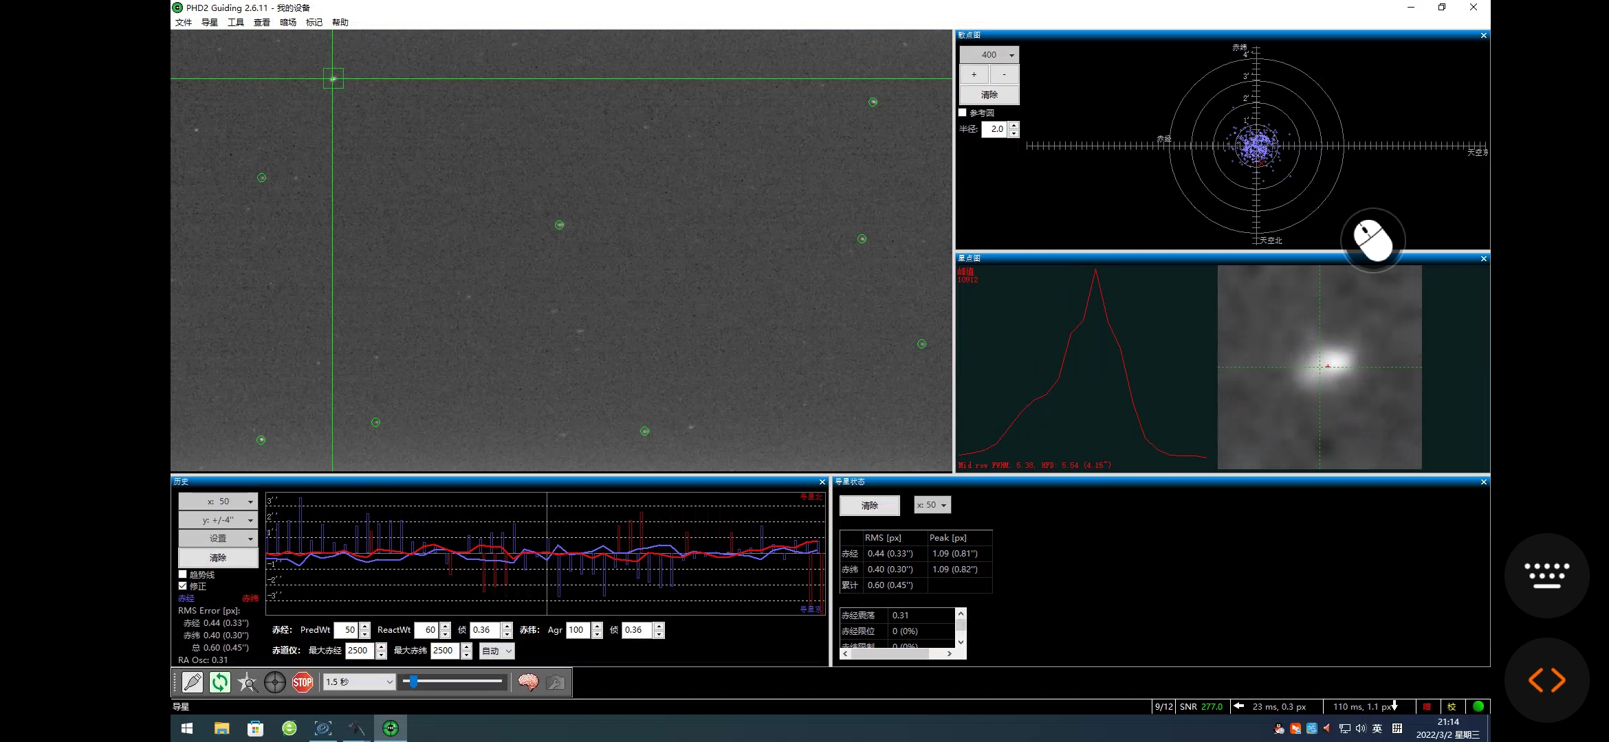Viewport: 1609px width, 742px height.
Task: Click the green loop exposures icon
Action: pos(220,682)
